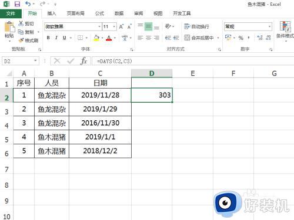Align text to the right
The image size is (294, 220).
[156, 38]
